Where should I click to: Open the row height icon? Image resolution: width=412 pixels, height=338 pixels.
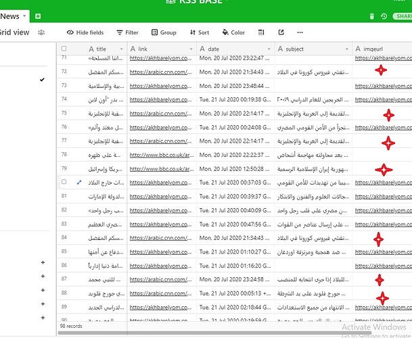pyautogui.click(x=261, y=32)
